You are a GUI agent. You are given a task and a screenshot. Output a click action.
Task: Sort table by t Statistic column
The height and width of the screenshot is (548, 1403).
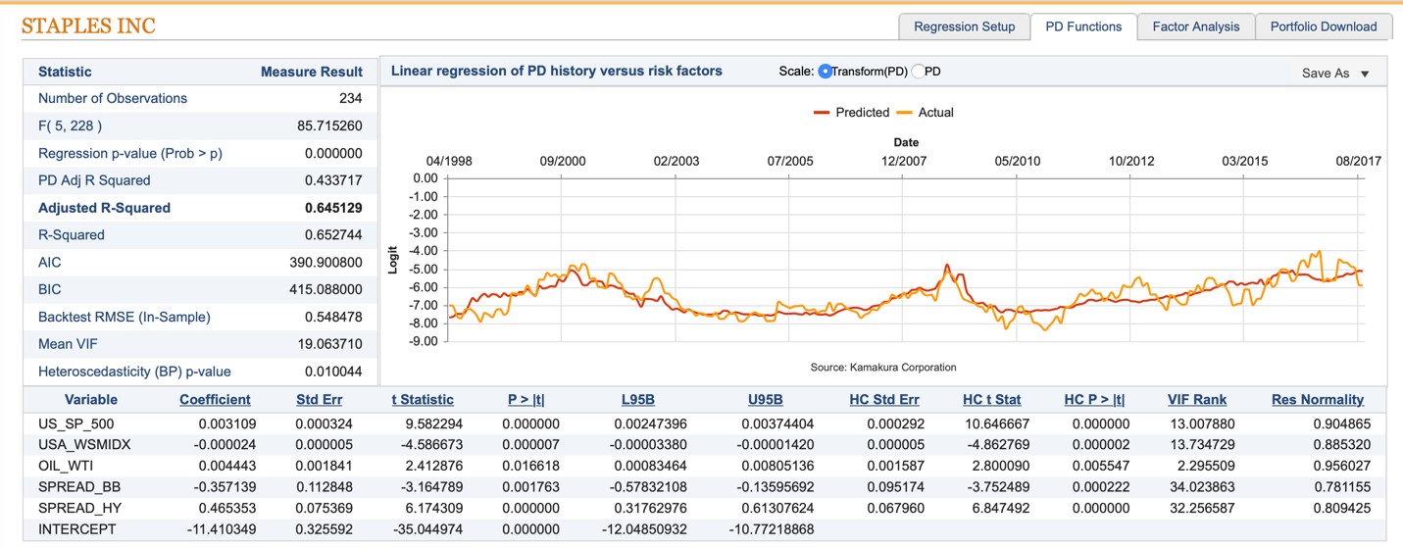pos(423,400)
